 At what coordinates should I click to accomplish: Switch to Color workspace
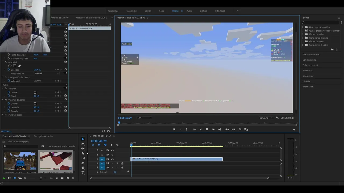point(162,11)
